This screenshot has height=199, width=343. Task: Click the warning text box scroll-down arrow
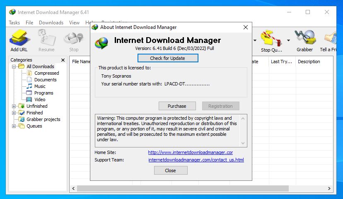pos(244,143)
